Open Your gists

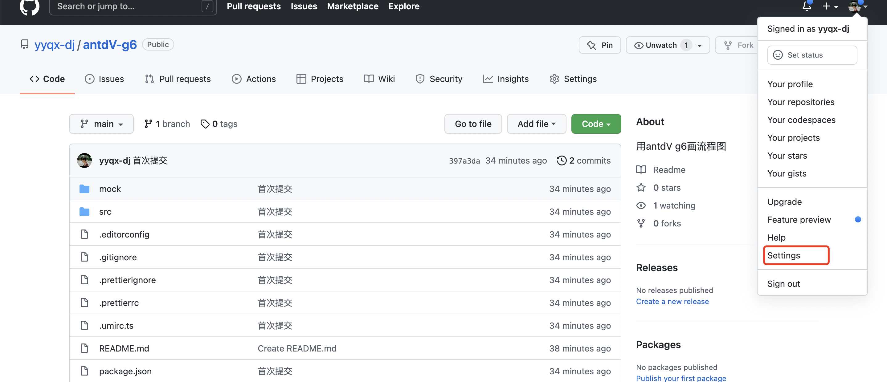[x=787, y=173]
